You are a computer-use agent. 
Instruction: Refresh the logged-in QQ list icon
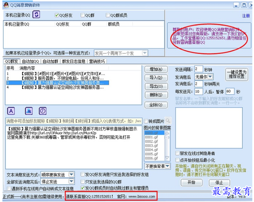click(36, 15)
